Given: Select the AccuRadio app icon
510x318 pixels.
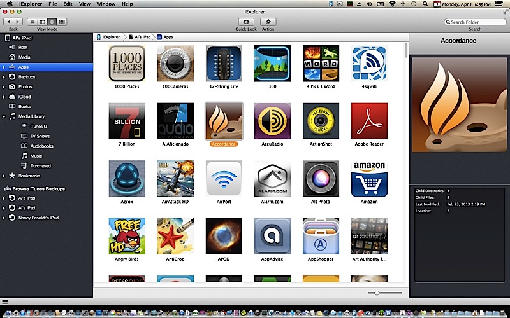Looking at the screenshot, I should click(272, 121).
